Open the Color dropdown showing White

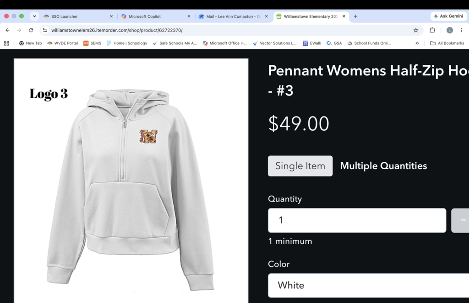(369, 285)
